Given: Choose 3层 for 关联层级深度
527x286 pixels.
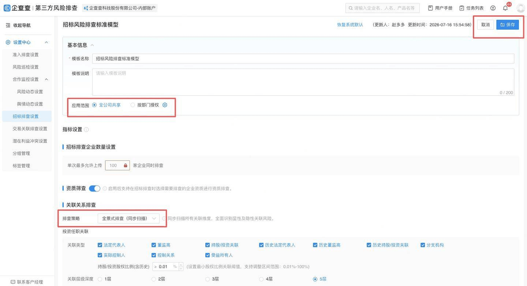Looking at the screenshot, I should click(x=208, y=279).
